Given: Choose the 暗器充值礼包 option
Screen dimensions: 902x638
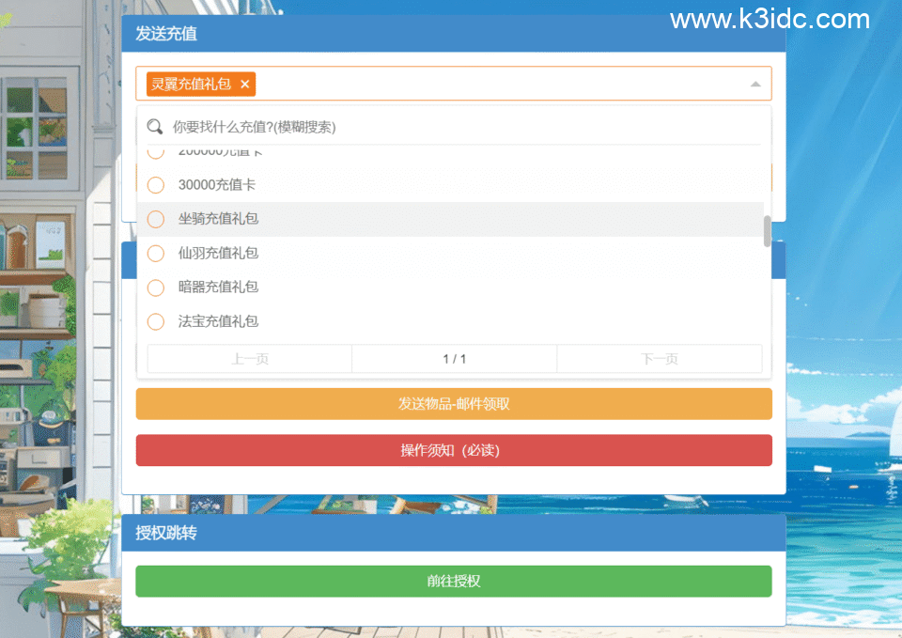Looking at the screenshot, I should click(156, 287).
